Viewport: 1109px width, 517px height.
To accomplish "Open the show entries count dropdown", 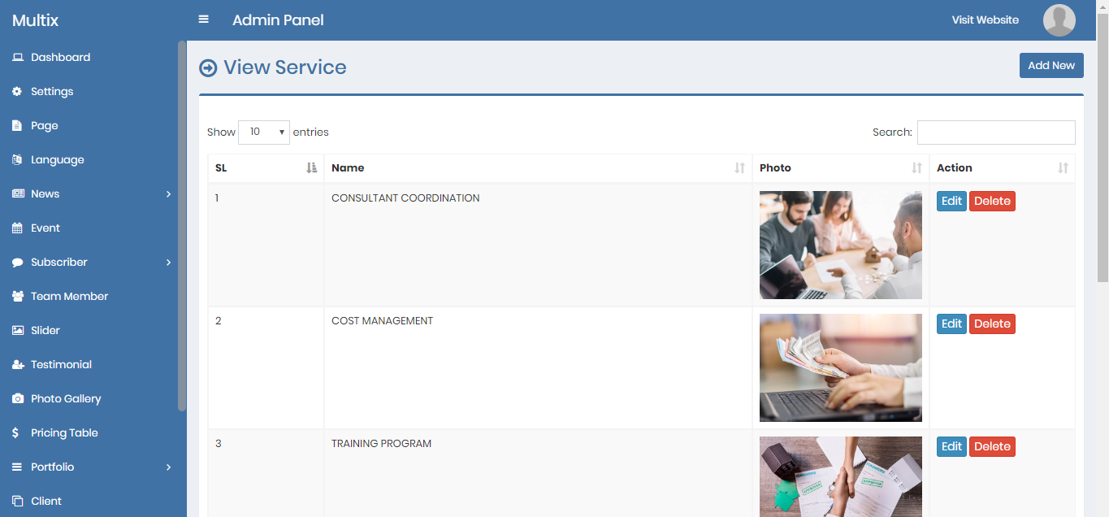I will tap(263, 132).
